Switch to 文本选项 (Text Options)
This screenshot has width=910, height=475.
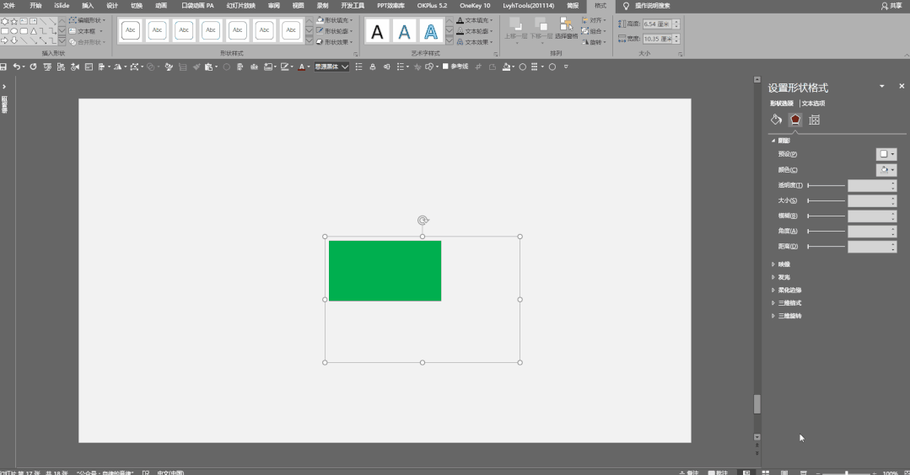click(813, 103)
